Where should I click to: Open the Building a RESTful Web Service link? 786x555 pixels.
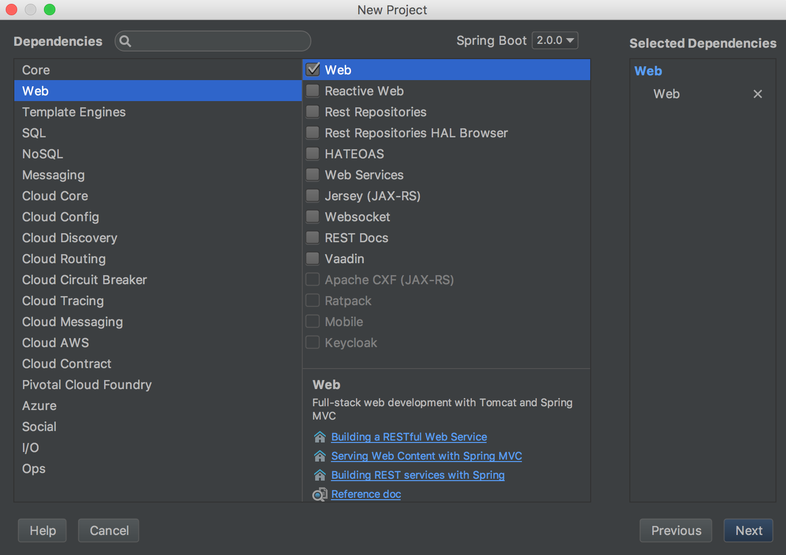tap(409, 437)
